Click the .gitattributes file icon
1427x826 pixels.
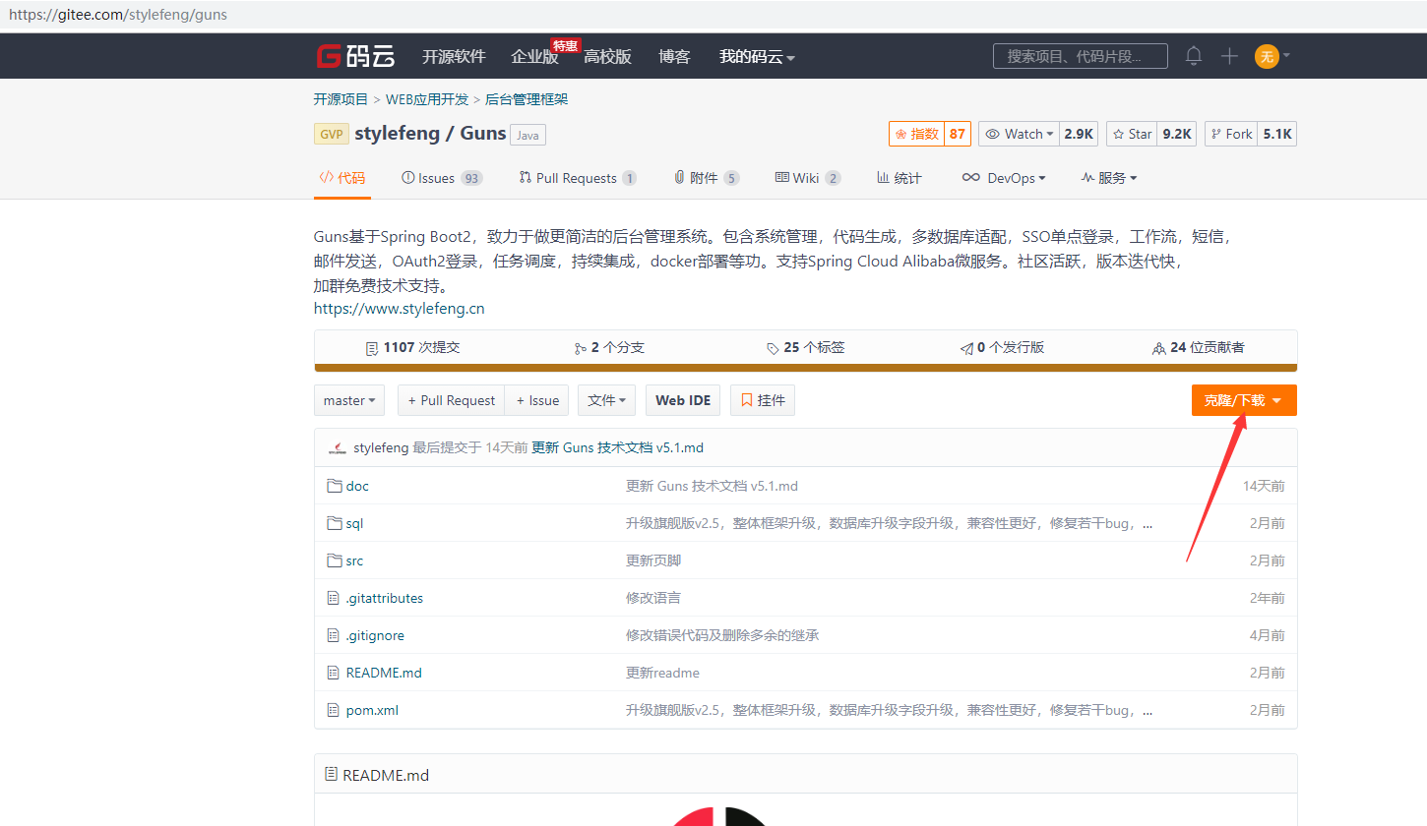[333, 598]
